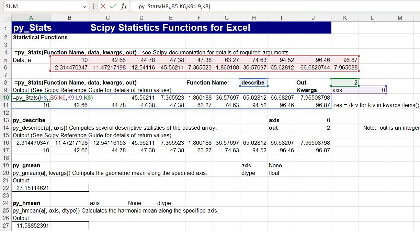Image resolution: width=420 pixels, height=231 pixels.
Task: Click the green-outlined Out cell with value 2
Action: point(345,82)
